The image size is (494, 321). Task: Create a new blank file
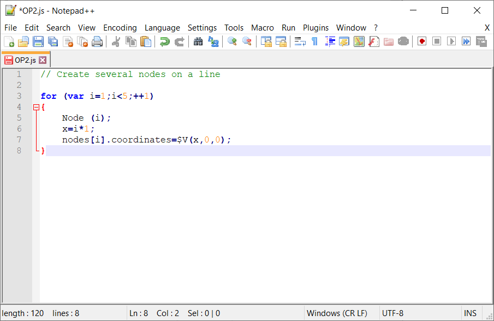[9, 41]
